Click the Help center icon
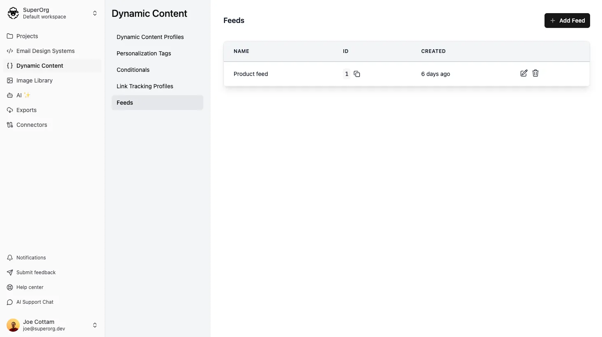The image size is (602, 337). pyautogui.click(x=9, y=287)
